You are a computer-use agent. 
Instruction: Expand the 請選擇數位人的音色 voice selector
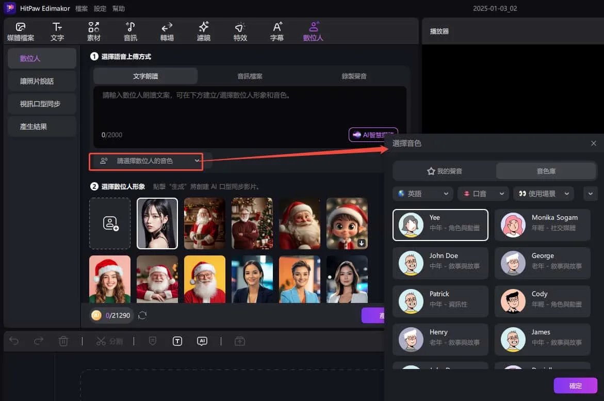(146, 162)
